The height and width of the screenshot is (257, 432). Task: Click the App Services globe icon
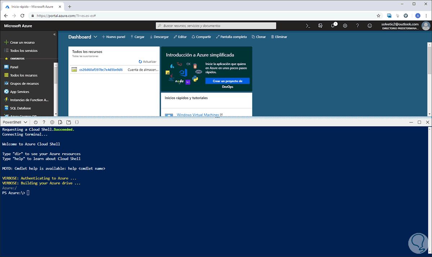pyautogui.click(x=6, y=92)
